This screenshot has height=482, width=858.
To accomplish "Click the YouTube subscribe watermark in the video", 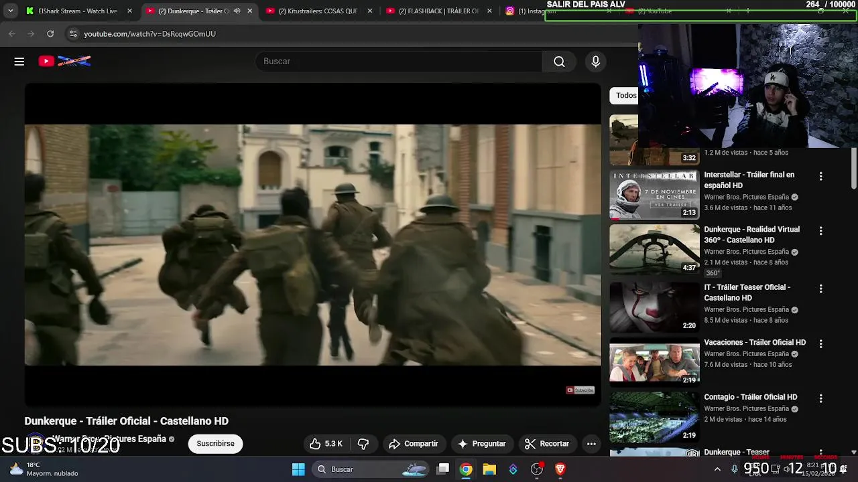I will click(580, 390).
